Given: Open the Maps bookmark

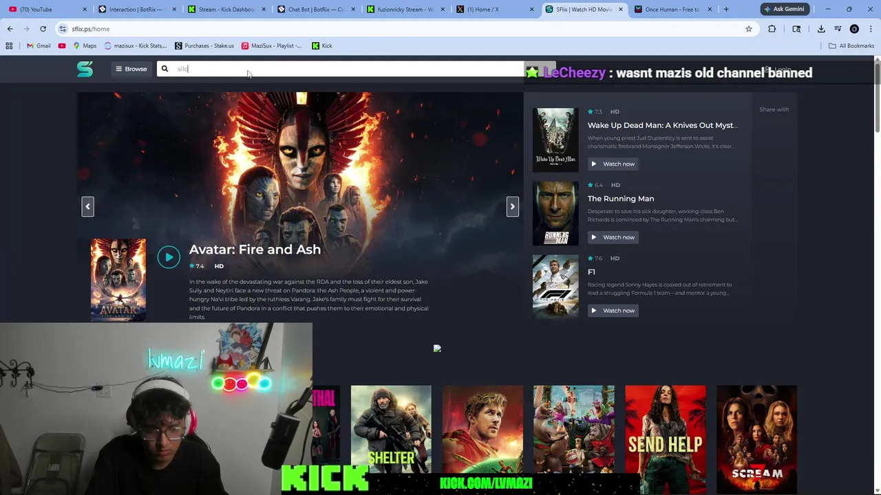Looking at the screenshot, I should pos(85,46).
